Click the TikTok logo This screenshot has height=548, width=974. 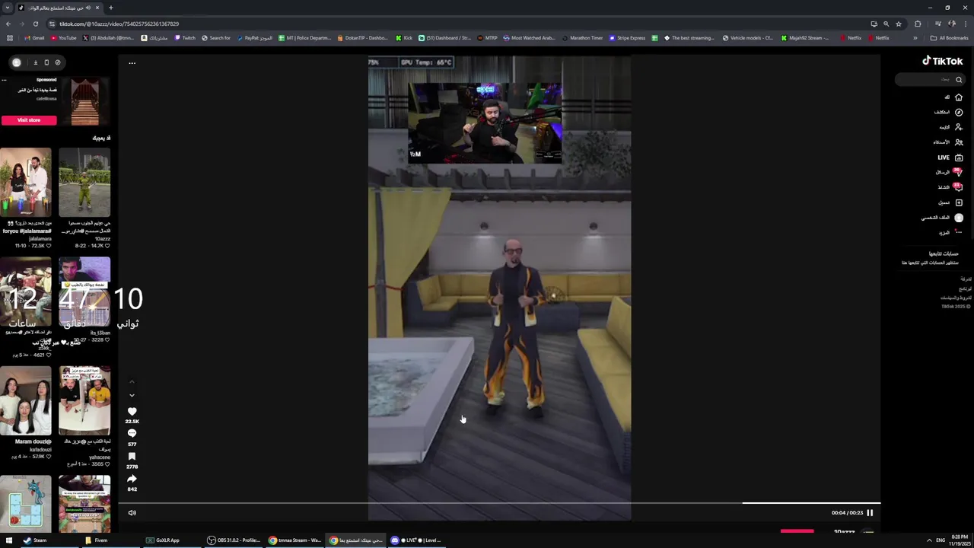coord(942,61)
